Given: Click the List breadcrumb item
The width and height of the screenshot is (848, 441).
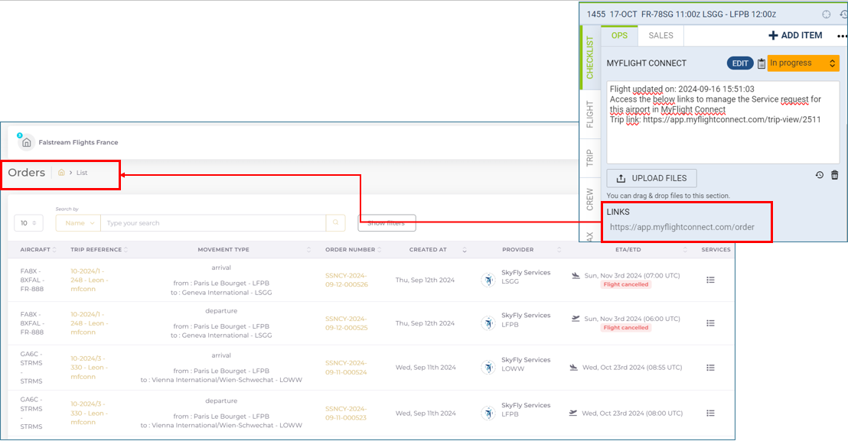Looking at the screenshot, I should tap(82, 173).
